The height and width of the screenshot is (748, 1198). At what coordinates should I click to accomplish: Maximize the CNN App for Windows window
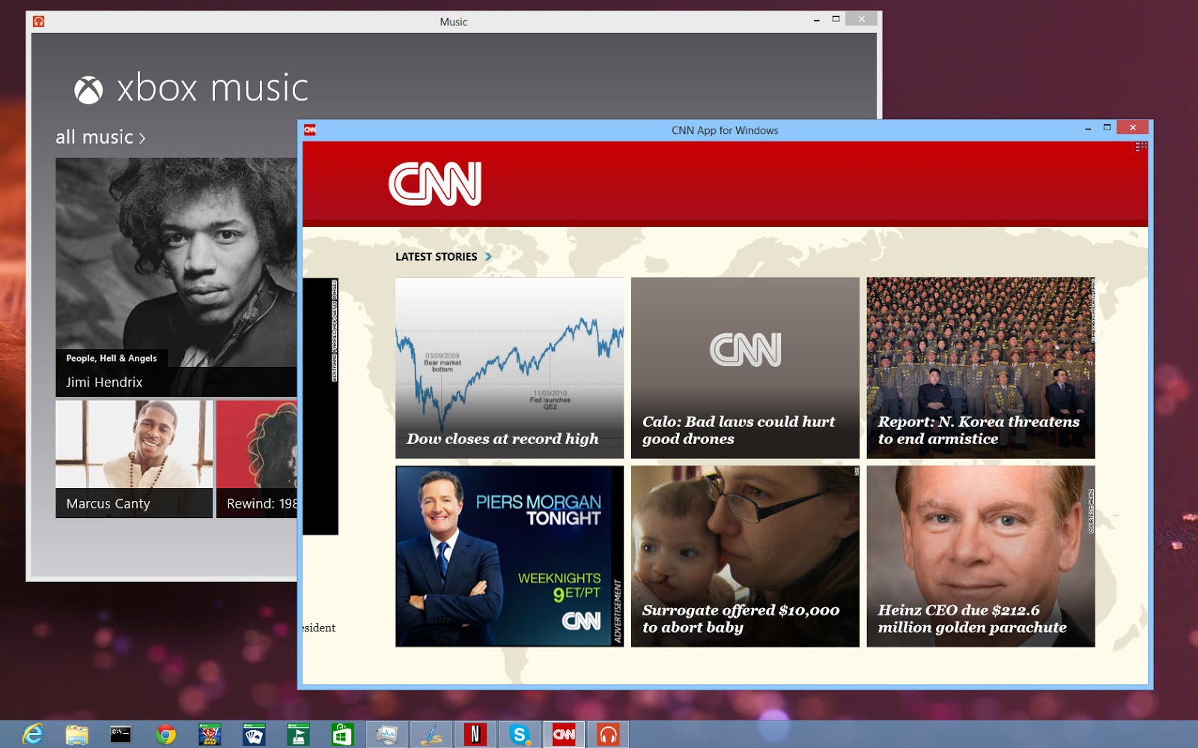pos(1107,128)
